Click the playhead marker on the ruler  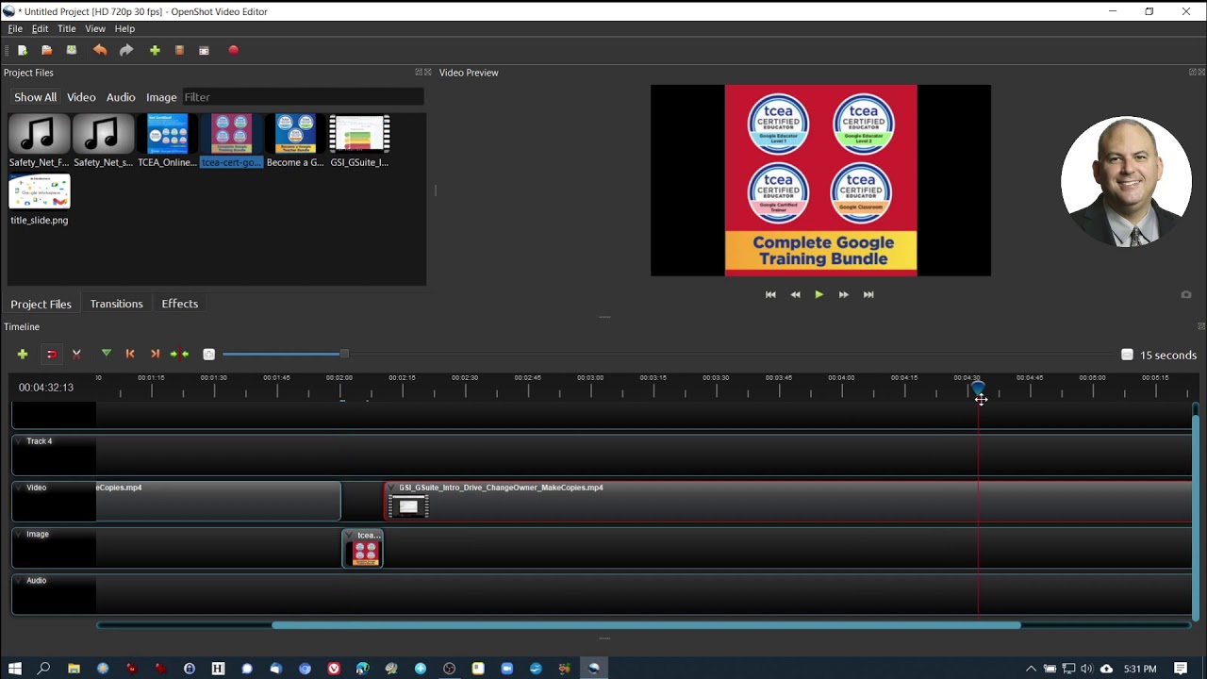click(x=978, y=388)
